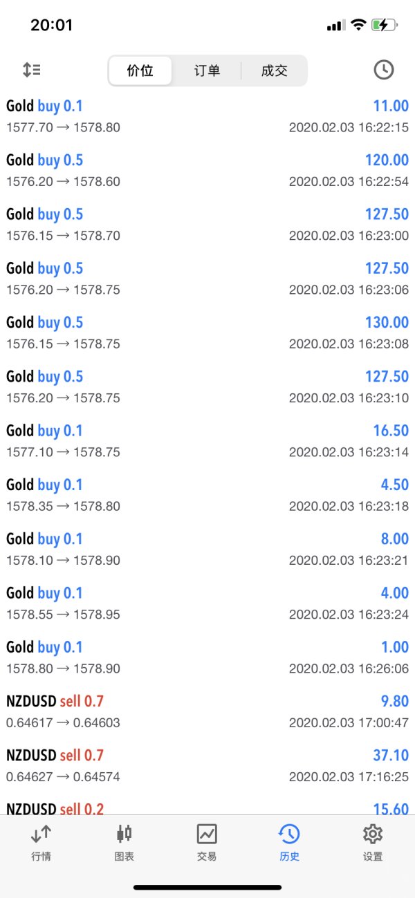415x898 pixels.
Task: Open NZDUSD sell 0.7 trade with profit 37.10
Action: click(x=207, y=765)
